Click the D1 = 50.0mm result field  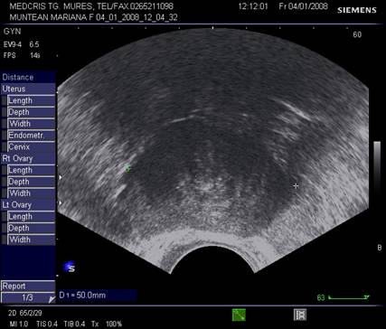click(97, 296)
